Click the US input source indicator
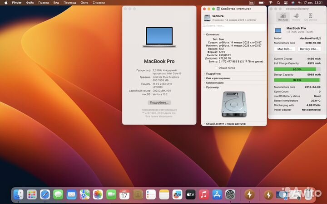The height and width of the screenshot is (204, 327). 252,3
